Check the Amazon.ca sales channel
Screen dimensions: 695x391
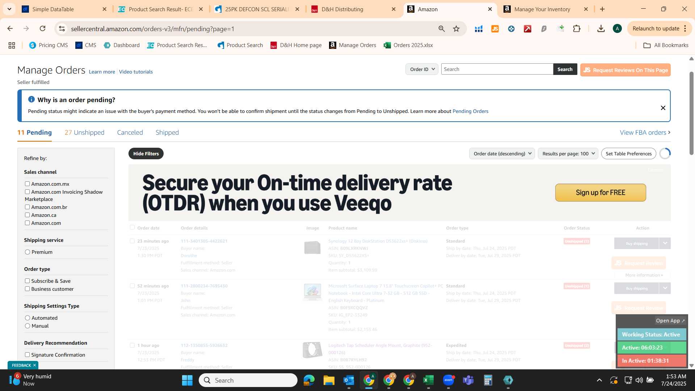tap(27, 215)
